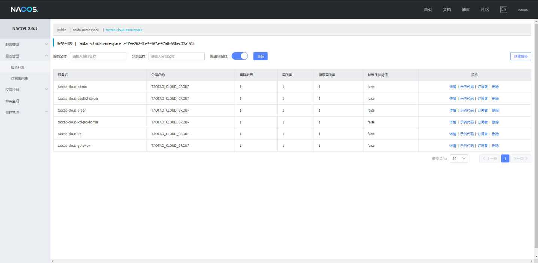Click the 下一页 pagination button
The height and width of the screenshot is (263, 538).
[521, 158]
